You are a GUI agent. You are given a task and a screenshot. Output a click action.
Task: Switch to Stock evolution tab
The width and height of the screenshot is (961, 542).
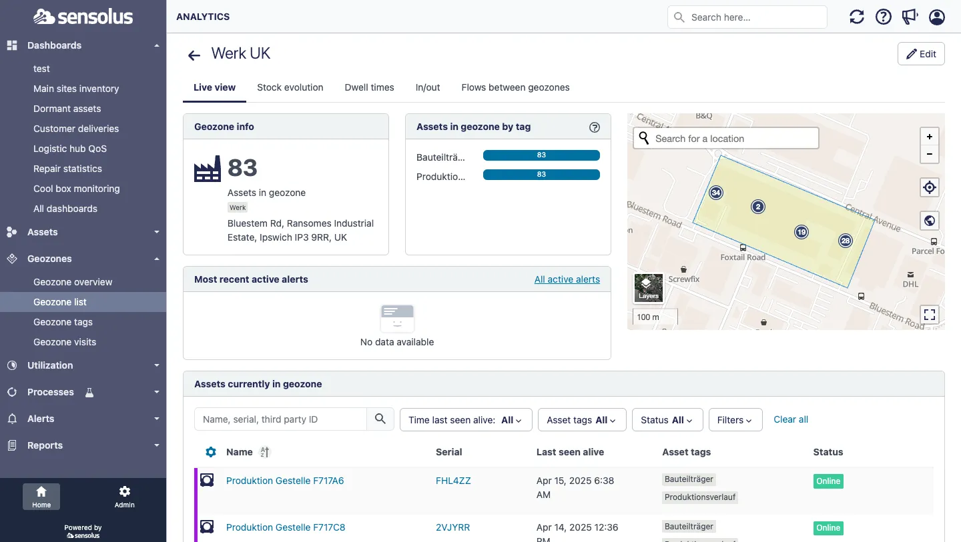pos(290,87)
